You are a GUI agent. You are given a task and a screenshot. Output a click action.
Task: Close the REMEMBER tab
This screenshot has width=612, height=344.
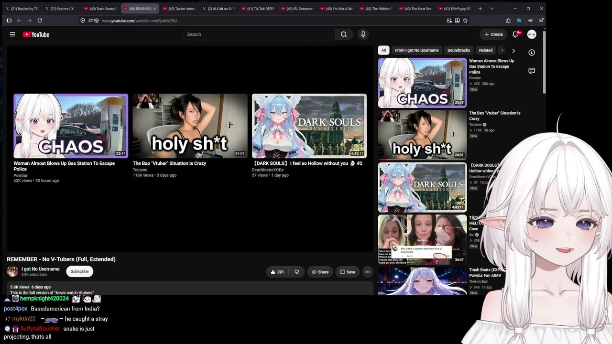(x=154, y=9)
